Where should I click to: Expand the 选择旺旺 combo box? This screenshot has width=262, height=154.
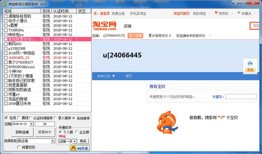(53, 141)
